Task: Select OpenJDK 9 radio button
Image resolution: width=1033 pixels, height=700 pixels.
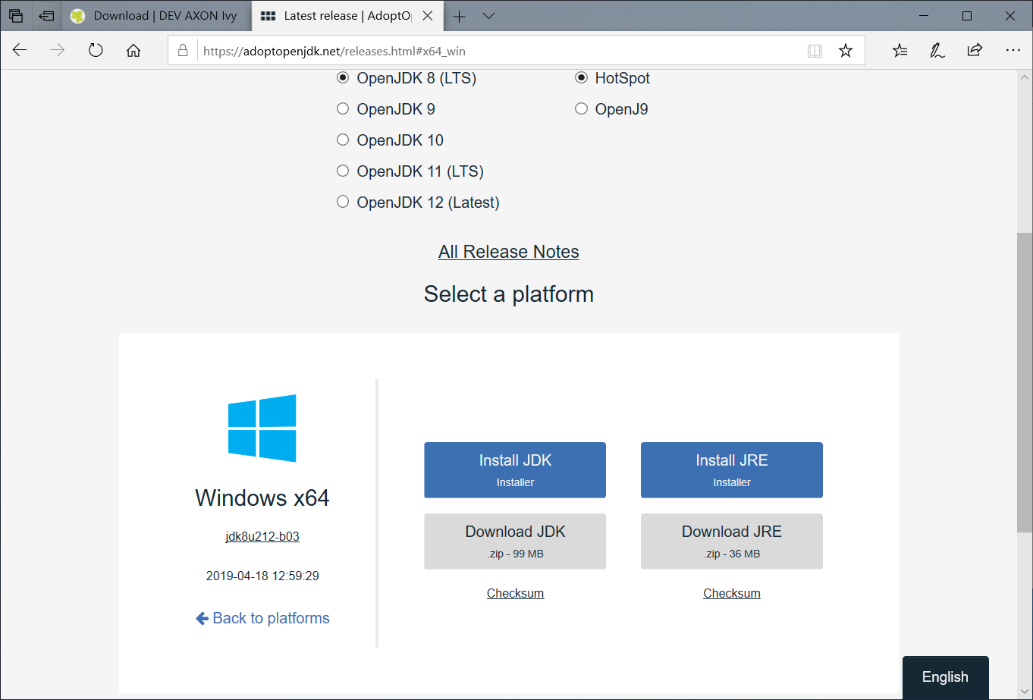Action: [343, 108]
